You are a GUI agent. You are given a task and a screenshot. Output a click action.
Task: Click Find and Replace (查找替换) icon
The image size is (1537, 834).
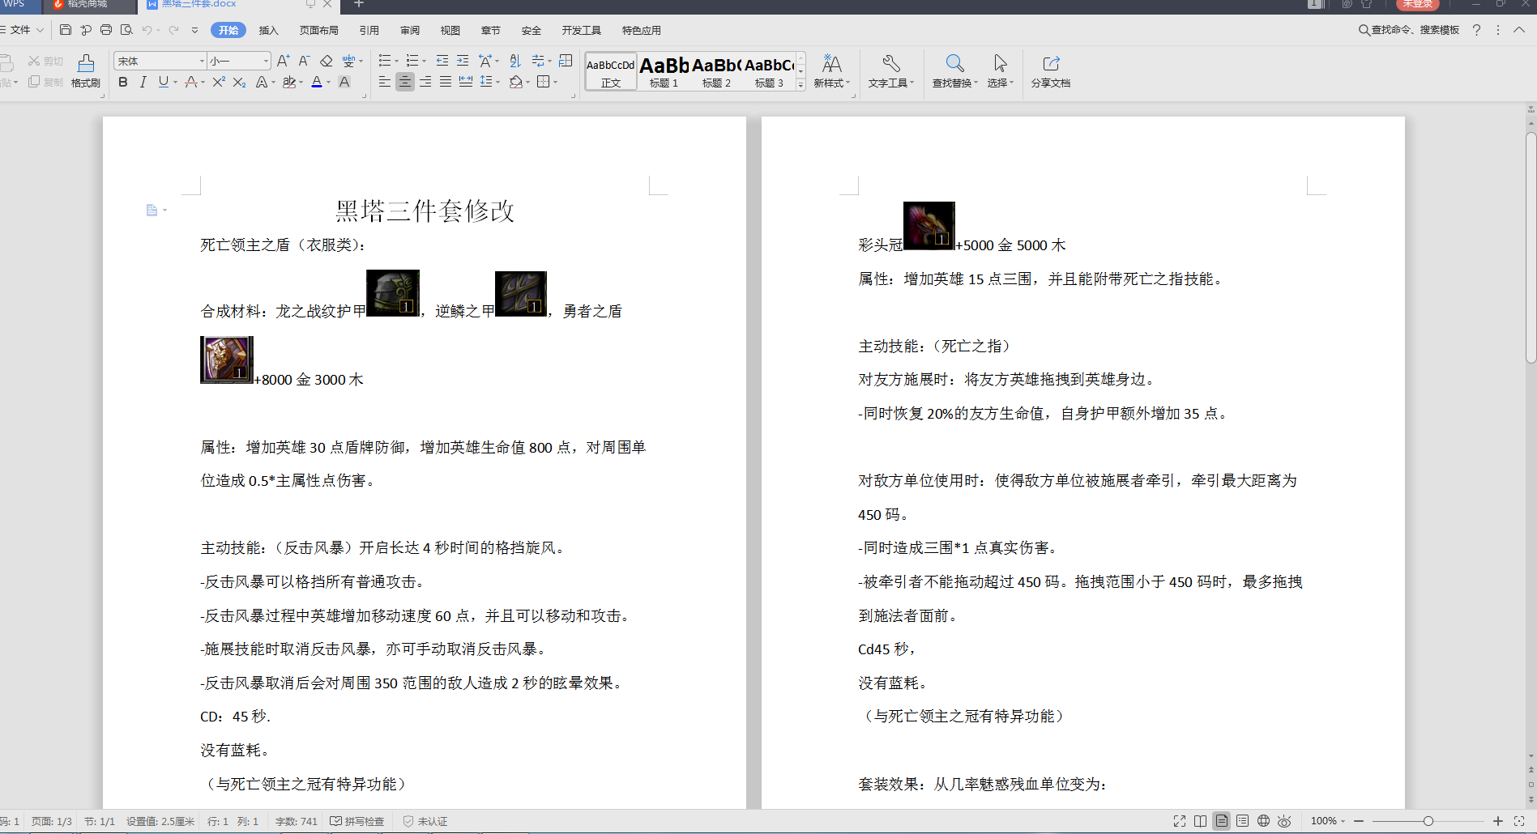pyautogui.click(x=955, y=71)
